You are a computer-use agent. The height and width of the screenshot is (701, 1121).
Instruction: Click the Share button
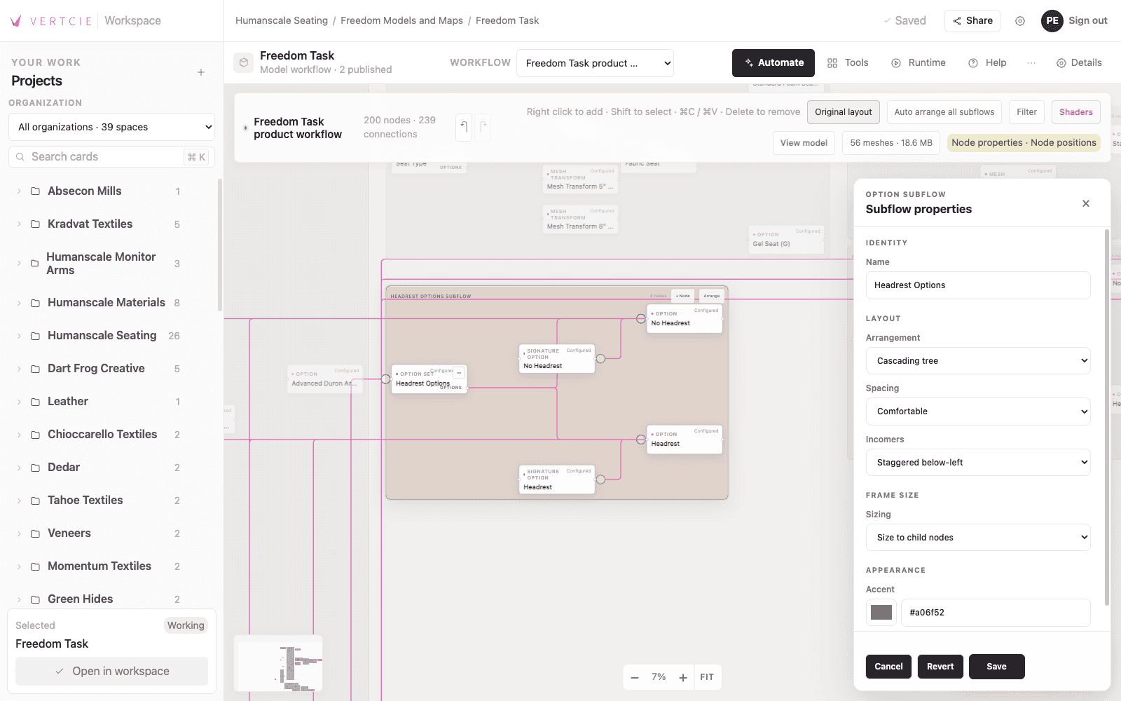[972, 21]
